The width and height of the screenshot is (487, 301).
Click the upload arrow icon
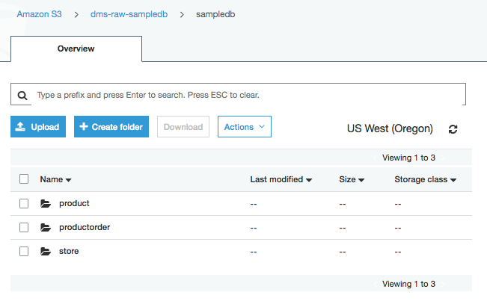coord(21,127)
